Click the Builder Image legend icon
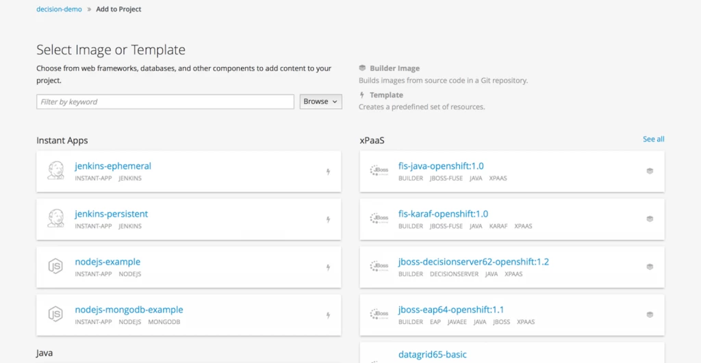701x363 pixels. (362, 68)
